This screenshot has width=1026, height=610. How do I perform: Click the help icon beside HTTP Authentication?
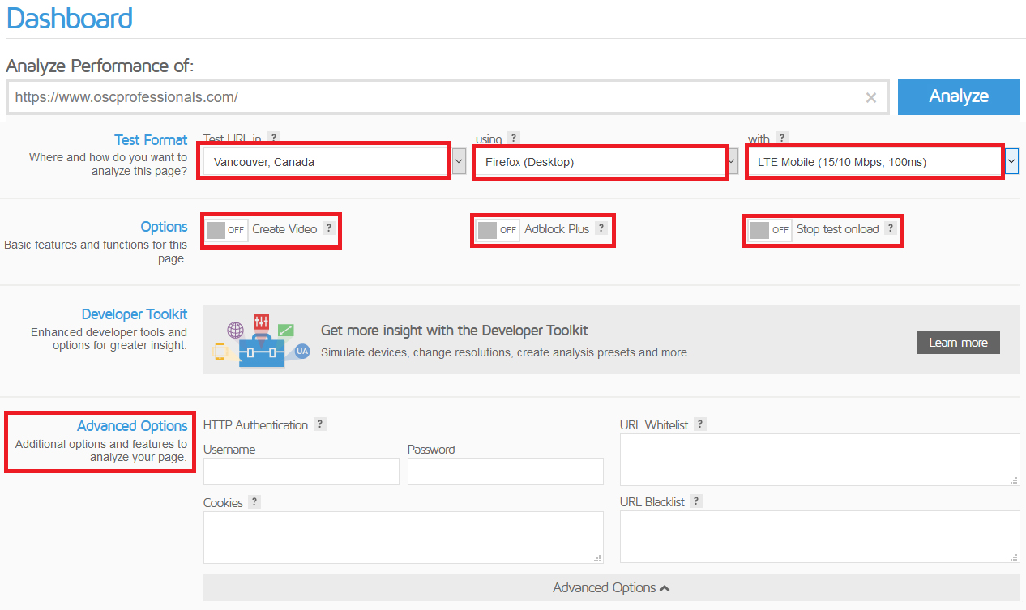(320, 424)
